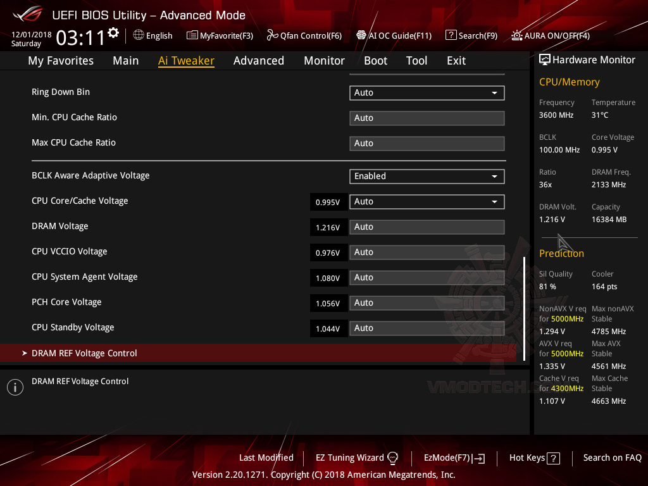Switch to the Advanced tab
Screen dimensions: 648x486
[259, 60]
